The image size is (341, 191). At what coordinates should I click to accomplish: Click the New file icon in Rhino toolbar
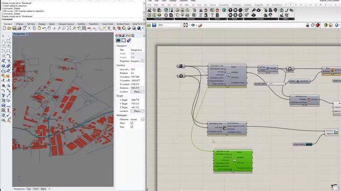[x=4, y=28]
